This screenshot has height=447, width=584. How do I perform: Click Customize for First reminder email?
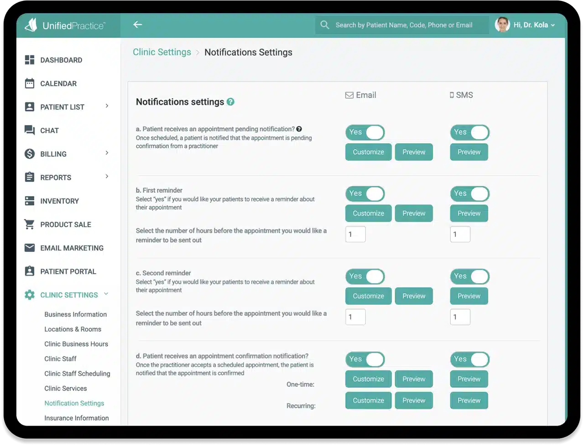coord(368,213)
